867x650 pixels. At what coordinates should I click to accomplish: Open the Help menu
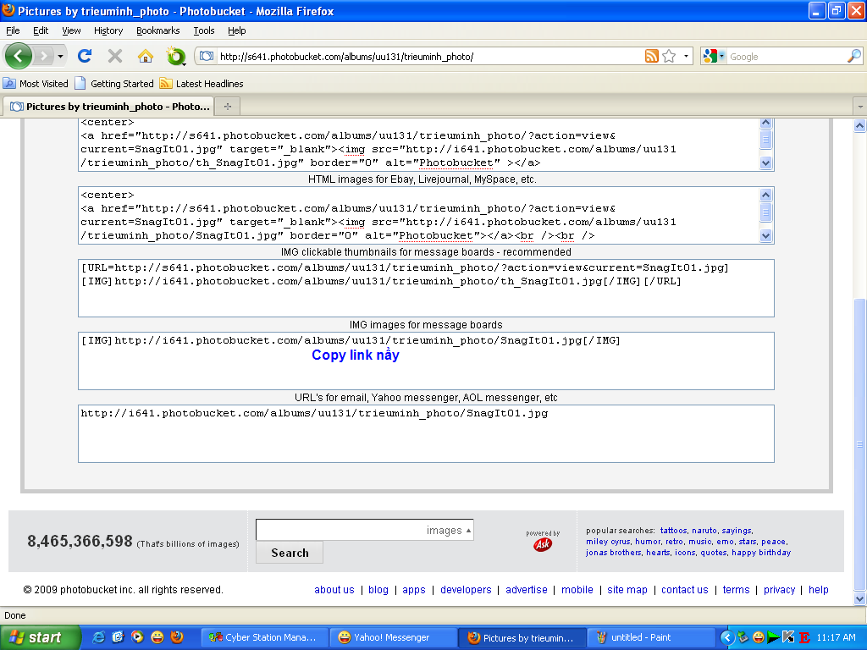[x=237, y=30]
